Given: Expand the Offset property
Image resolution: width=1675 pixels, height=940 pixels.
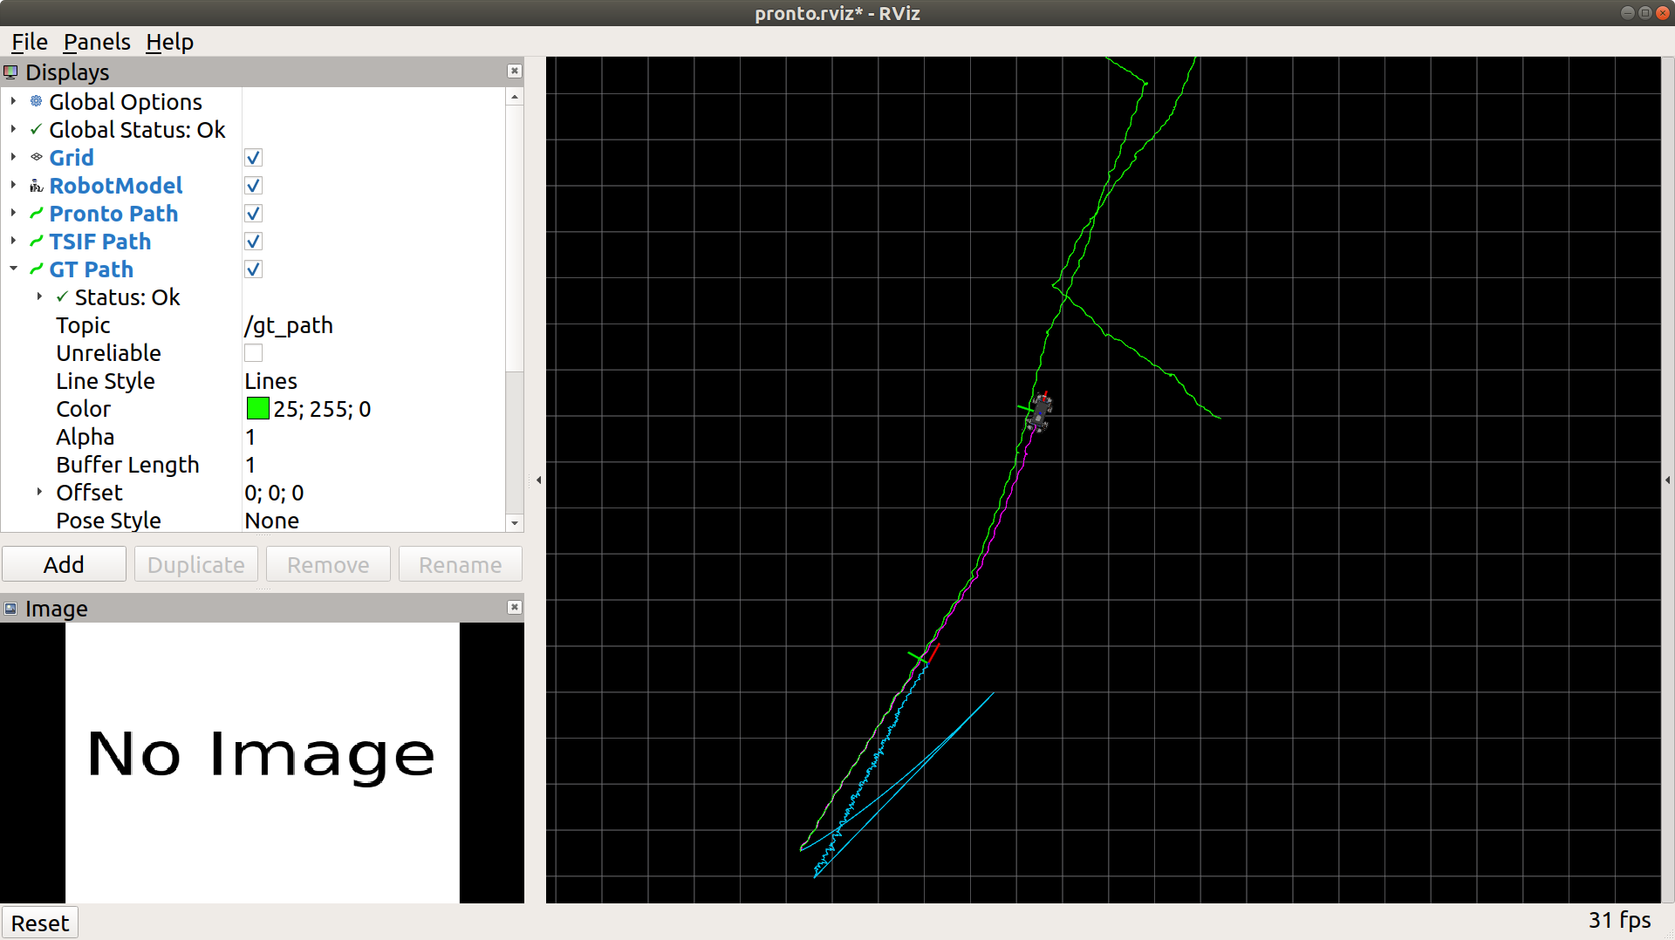Looking at the screenshot, I should (x=39, y=492).
